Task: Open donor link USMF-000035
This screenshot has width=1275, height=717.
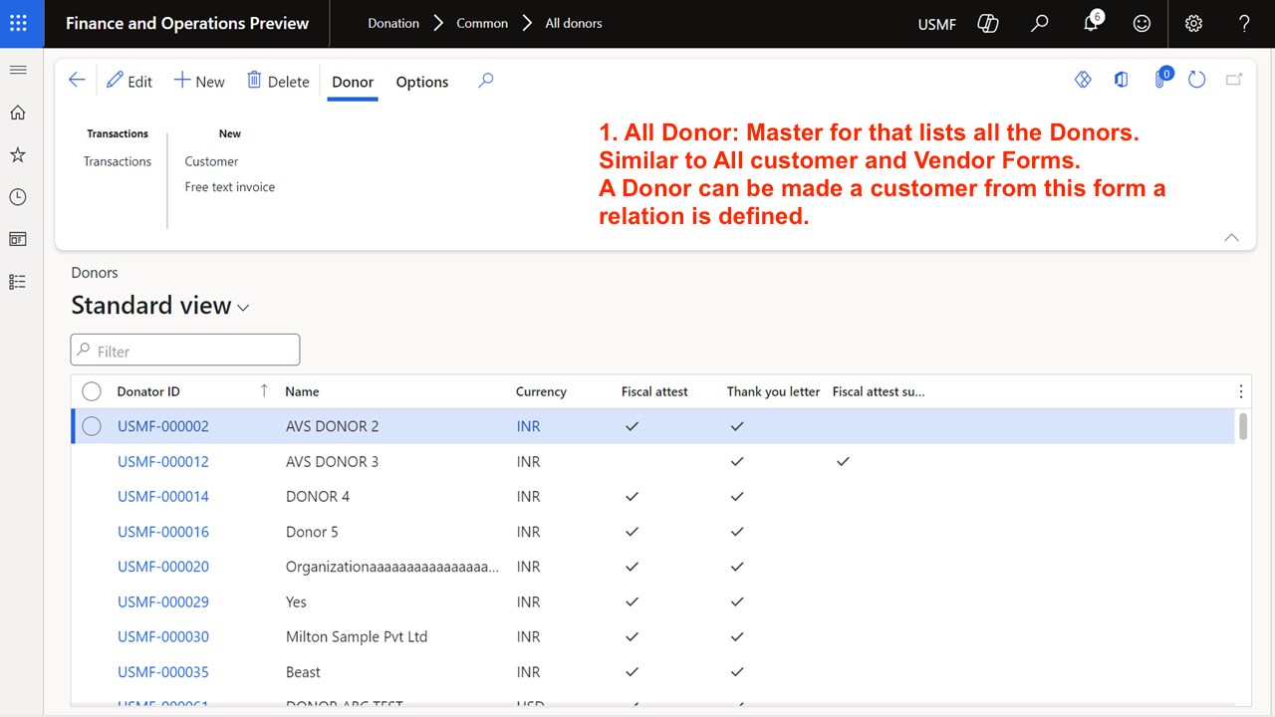Action: click(163, 672)
